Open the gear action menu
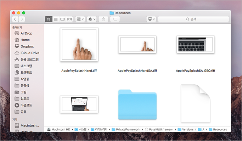The image size is (242, 141). (92, 19)
